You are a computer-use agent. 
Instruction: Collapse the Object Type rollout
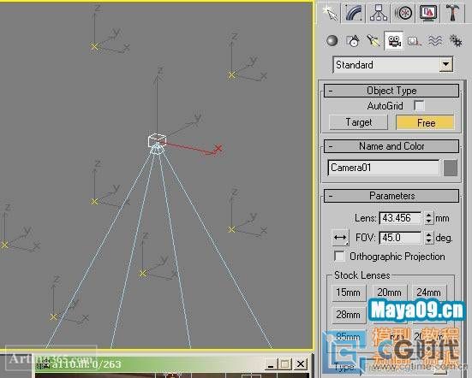pyautogui.click(x=391, y=91)
